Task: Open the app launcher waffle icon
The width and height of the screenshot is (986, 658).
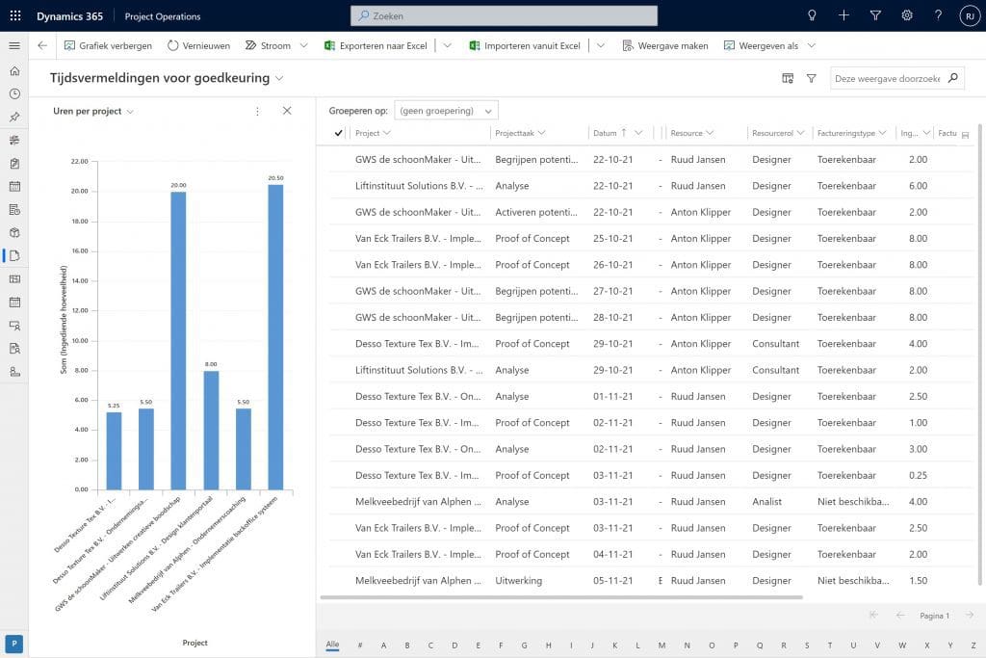Action: (14, 15)
